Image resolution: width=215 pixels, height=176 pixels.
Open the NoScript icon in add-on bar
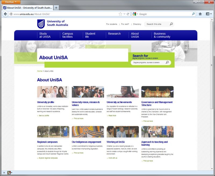click(x=9, y=173)
